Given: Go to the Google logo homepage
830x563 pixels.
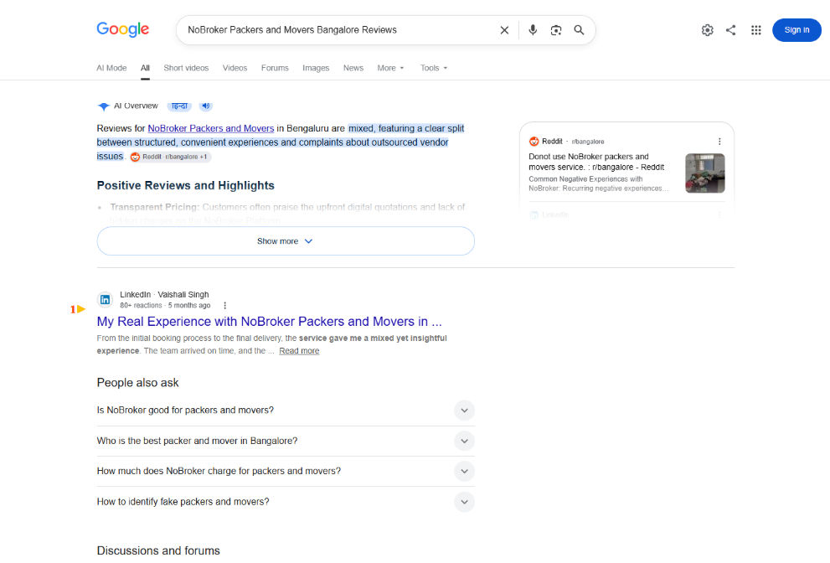Looking at the screenshot, I should click(x=123, y=29).
